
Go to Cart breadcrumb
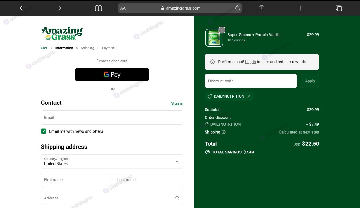(x=44, y=48)
